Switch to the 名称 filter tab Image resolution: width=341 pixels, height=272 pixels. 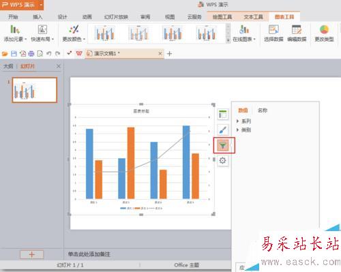(x=263, y=110)
